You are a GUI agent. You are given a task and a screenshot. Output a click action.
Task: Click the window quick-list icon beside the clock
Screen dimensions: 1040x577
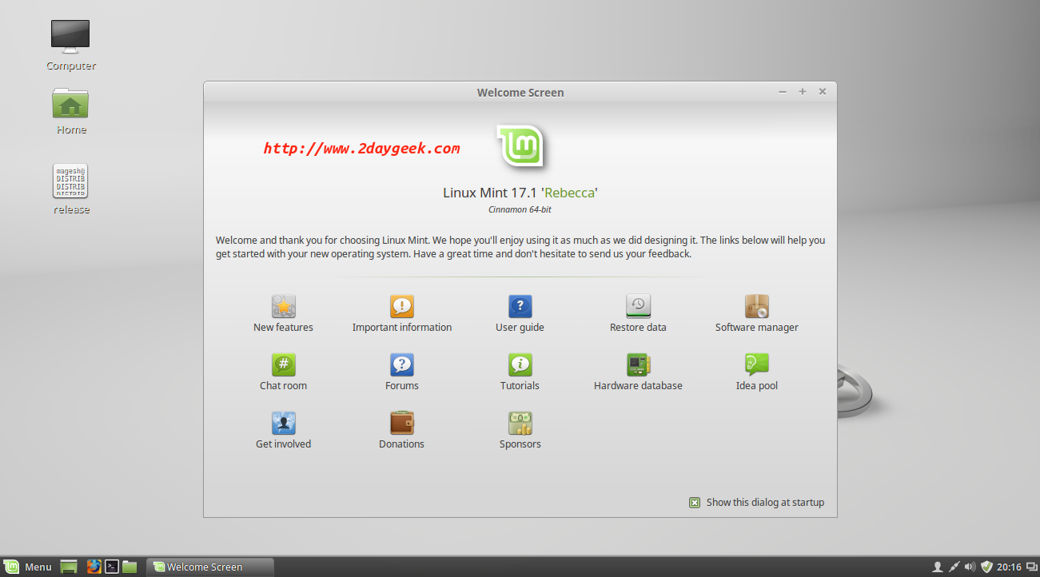(1031, 567)
